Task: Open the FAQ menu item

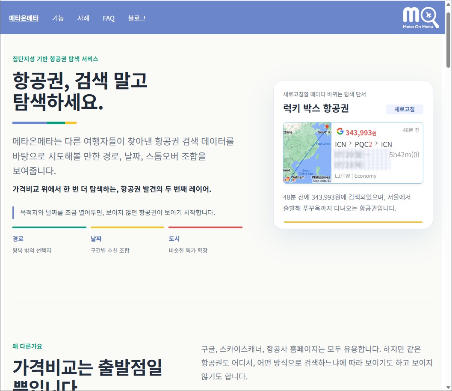Action: point(109,18)
